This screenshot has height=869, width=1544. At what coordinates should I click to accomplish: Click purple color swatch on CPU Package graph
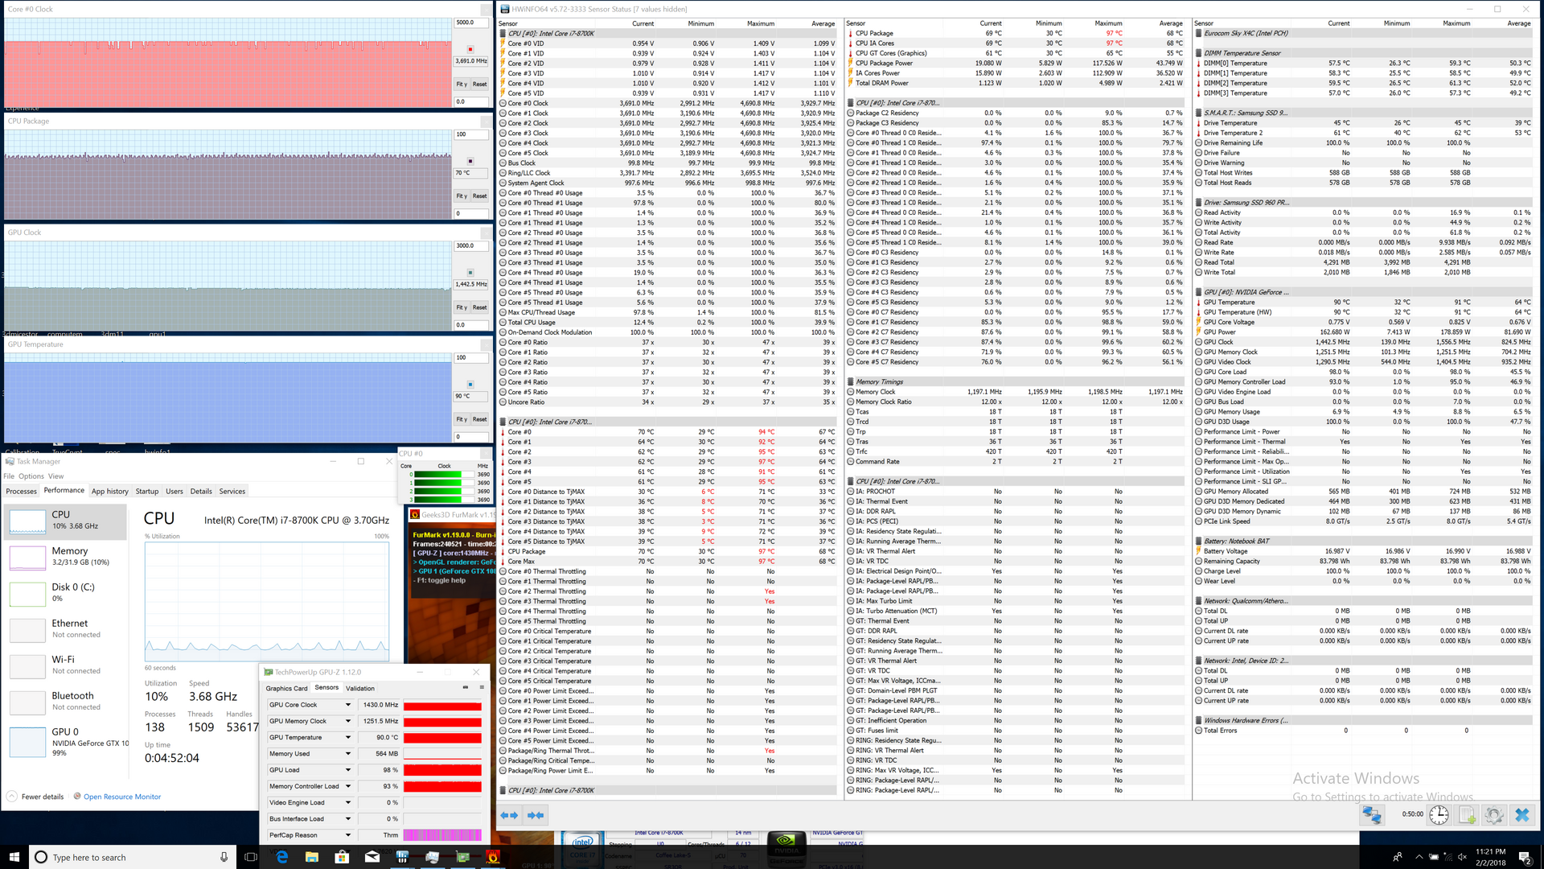coord(470,162)
